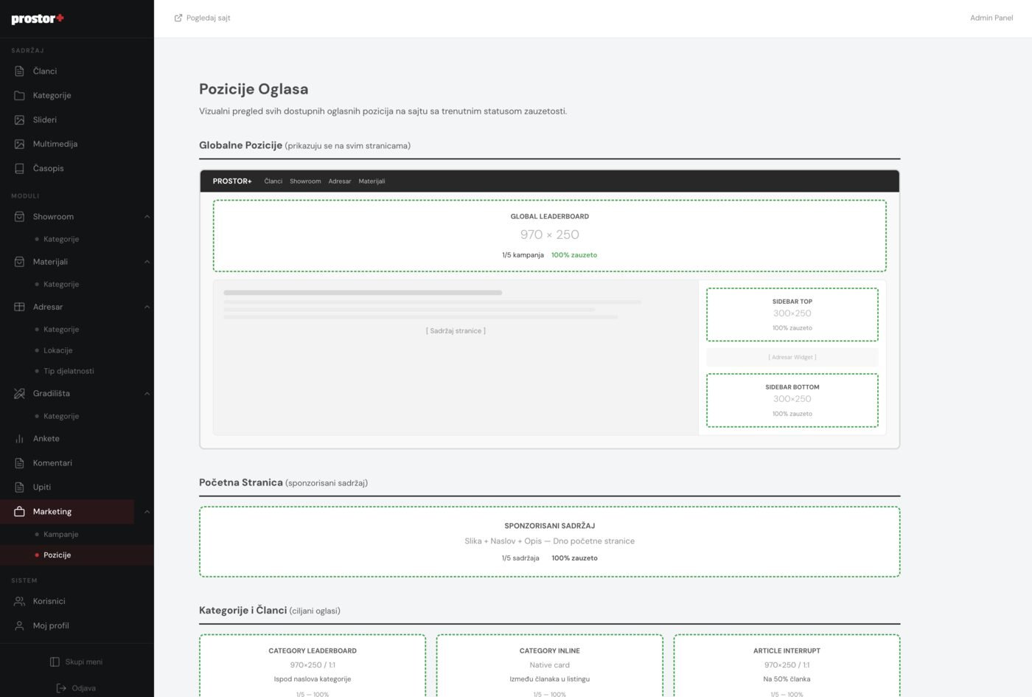Select Pozicije under Marketing
The width and height of the screenshot is (1032, 697).
coord(57,555)
